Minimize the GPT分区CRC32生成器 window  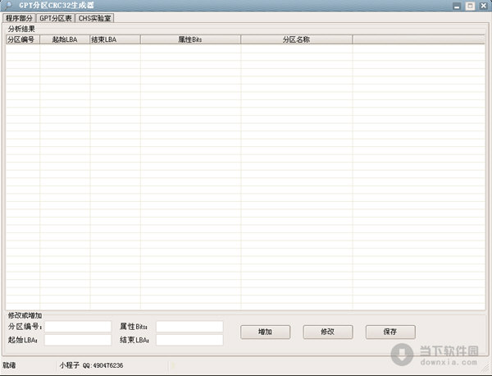457,6
